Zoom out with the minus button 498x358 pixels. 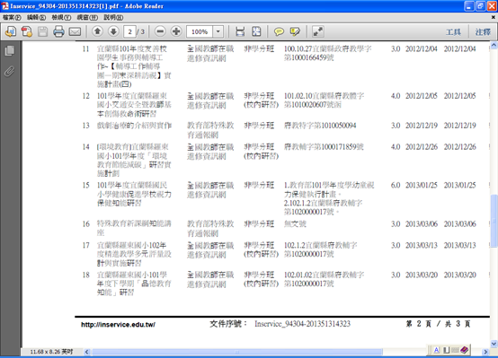point(160,31)
